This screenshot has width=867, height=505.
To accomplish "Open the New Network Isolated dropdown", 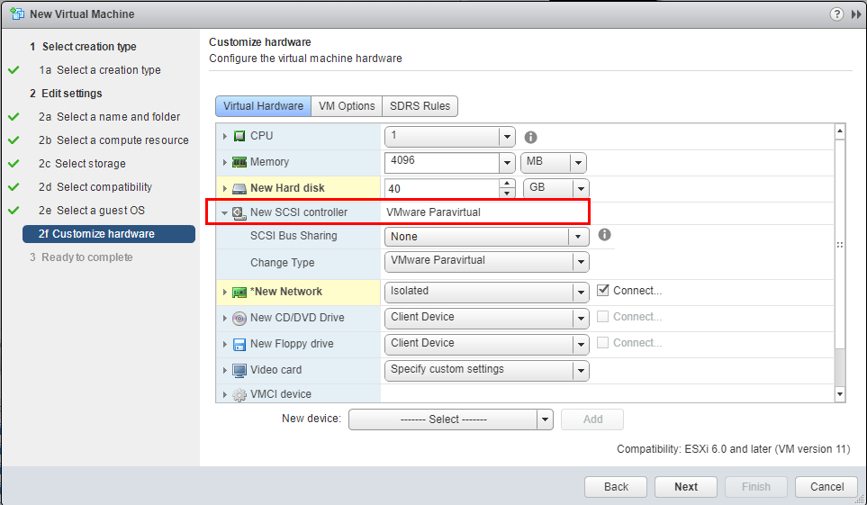I will [x=581, y=292].
